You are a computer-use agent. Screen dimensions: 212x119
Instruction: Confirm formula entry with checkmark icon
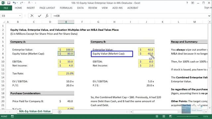point(39,16)
